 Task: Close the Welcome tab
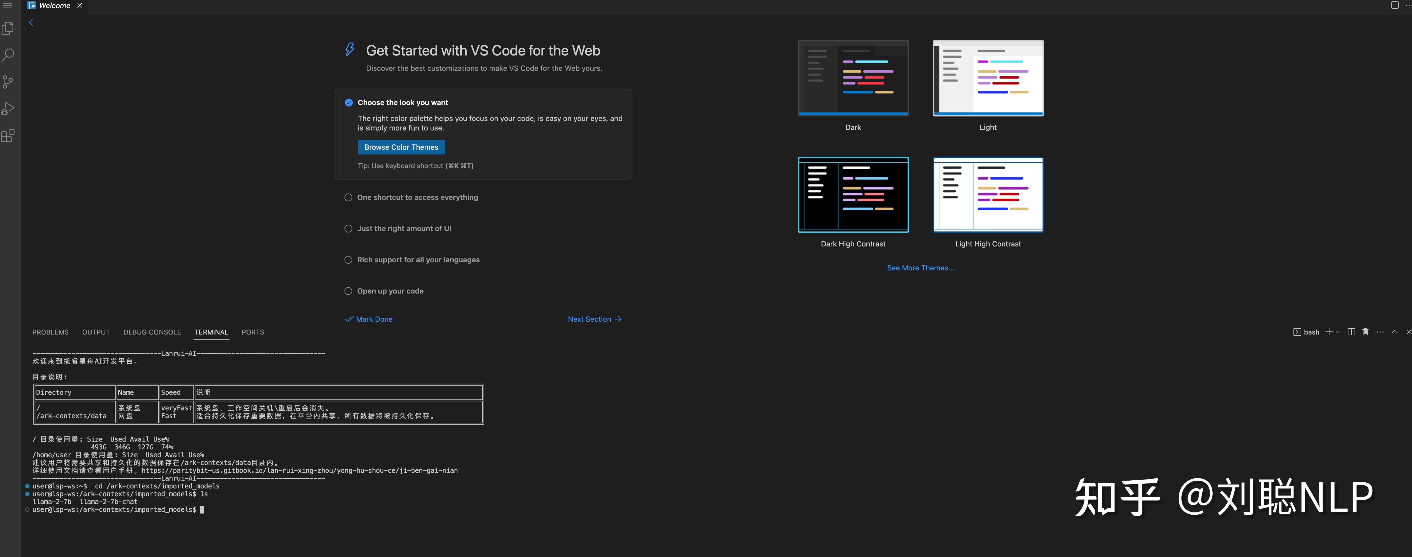79,6
